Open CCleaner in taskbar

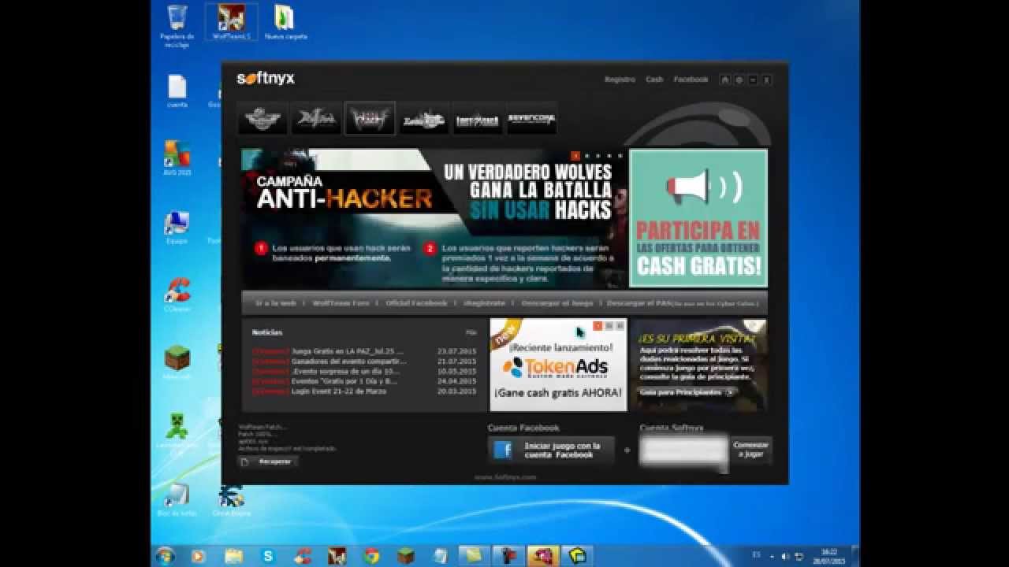click(x=302, y=556)
